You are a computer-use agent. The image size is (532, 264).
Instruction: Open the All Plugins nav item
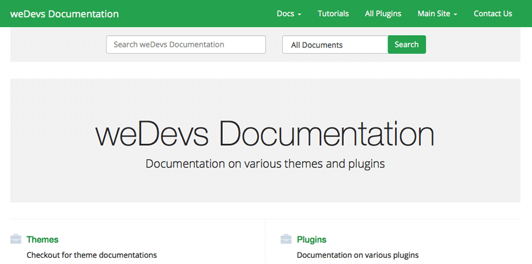[383, 14]
